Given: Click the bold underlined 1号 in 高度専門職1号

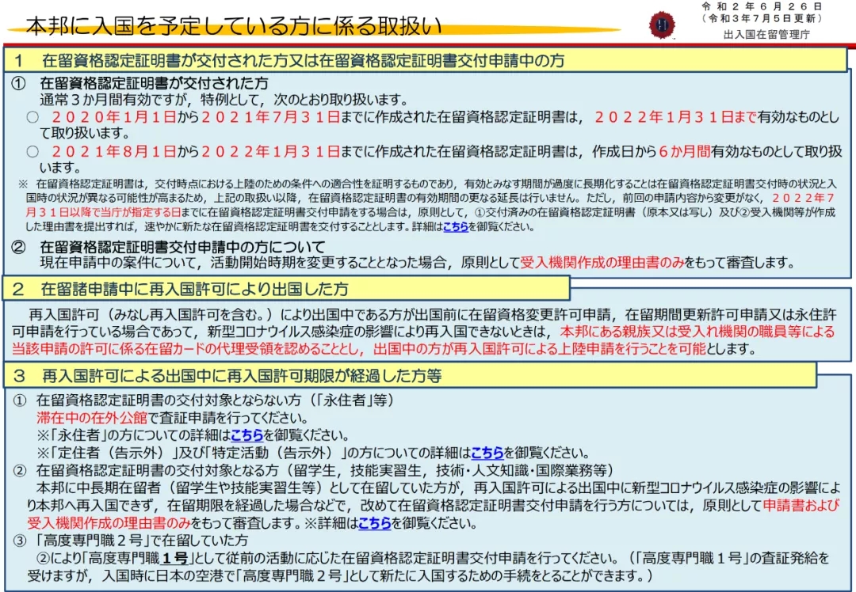Looking at the screenshot, I should coord(174,558).
